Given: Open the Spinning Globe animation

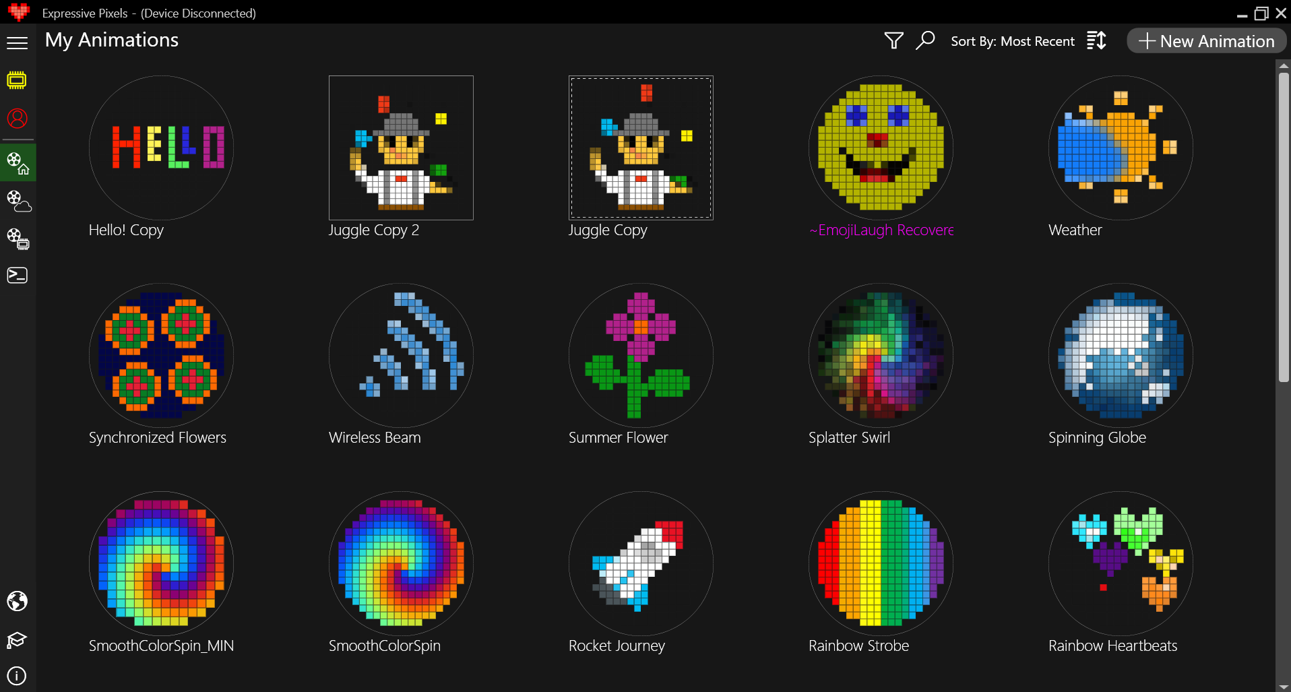Looking at the screenshot, I should (1120, 356).
